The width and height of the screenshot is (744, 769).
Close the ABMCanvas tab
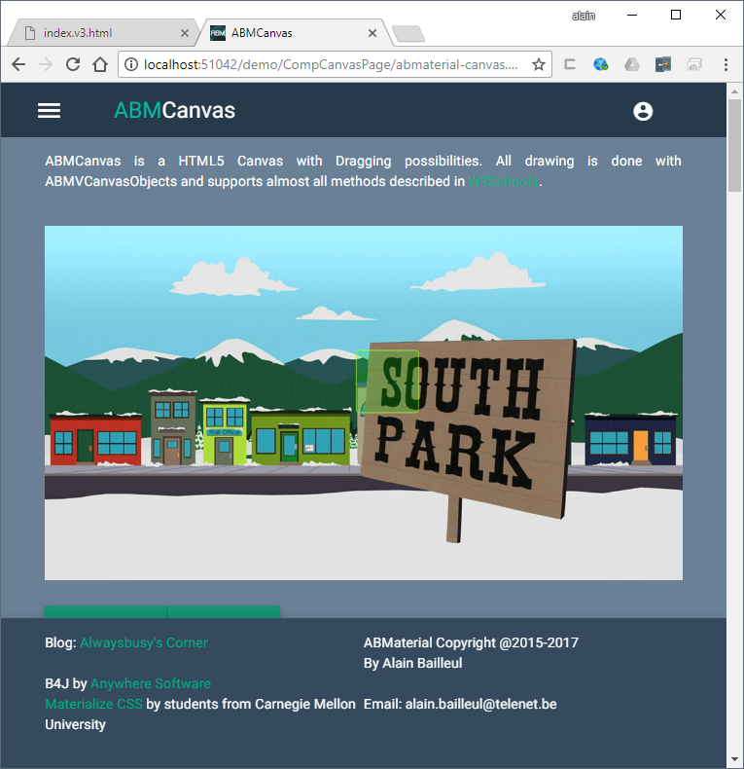pyautogui.click(x=372, y=33)
